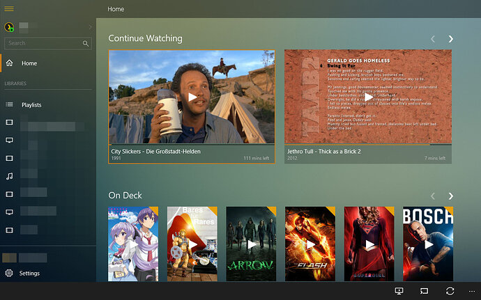Image resolution: width=481 pixels, height=300 pixels.
Task: Click 111 mins left label
Action: point(257,158)
